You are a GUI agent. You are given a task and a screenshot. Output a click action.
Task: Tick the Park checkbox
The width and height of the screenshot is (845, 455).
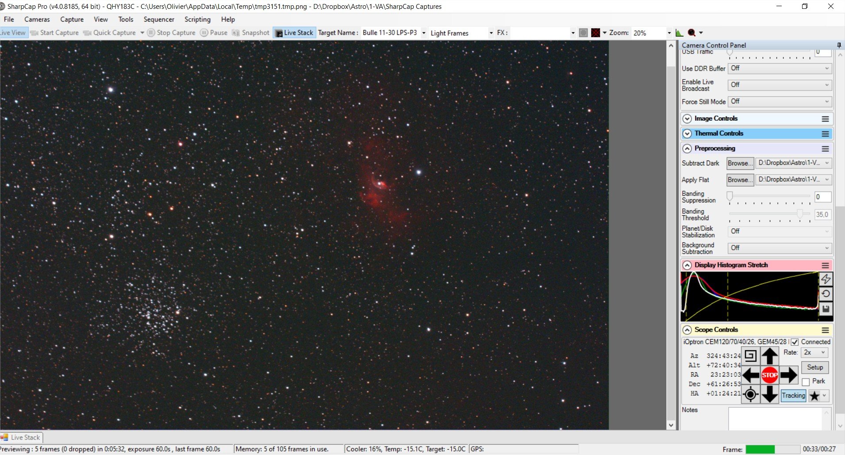pyautogui.click(x=806, y=382)
